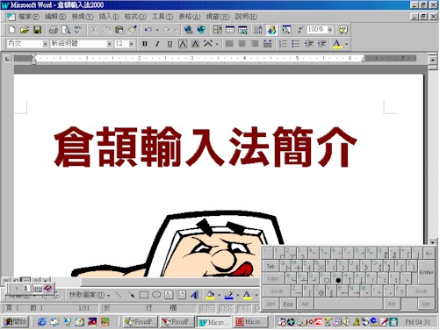Screen dimensions: 440x330
Task: Select the Line drawing tool
Action: [x=118, y=295]
